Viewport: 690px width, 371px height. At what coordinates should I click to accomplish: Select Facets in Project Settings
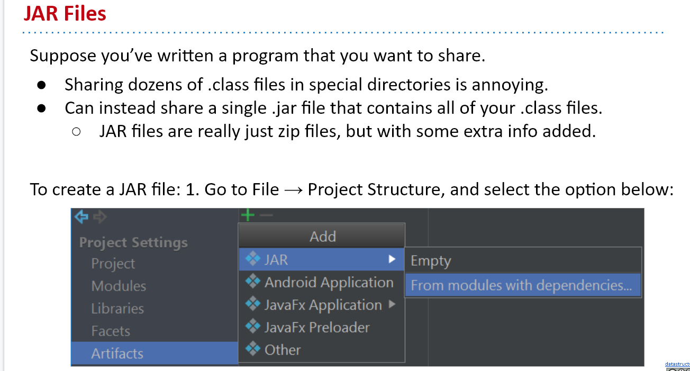(x=111, y=331)
